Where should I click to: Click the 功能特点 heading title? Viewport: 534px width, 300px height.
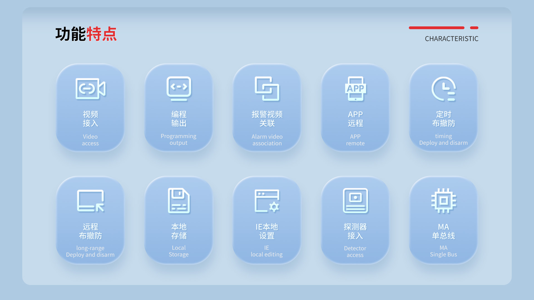point(86,34)
